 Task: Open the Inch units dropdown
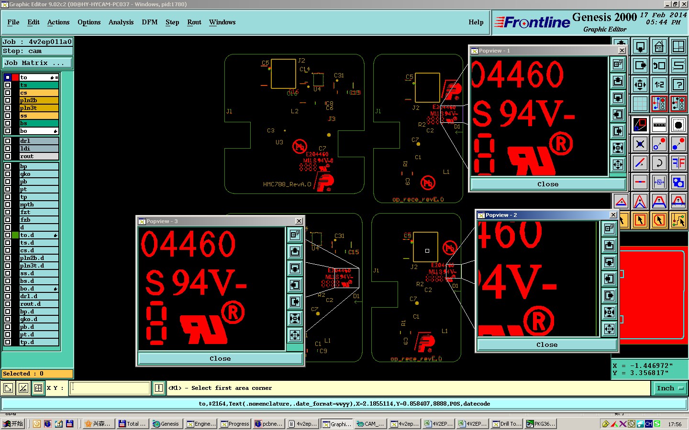669,388
